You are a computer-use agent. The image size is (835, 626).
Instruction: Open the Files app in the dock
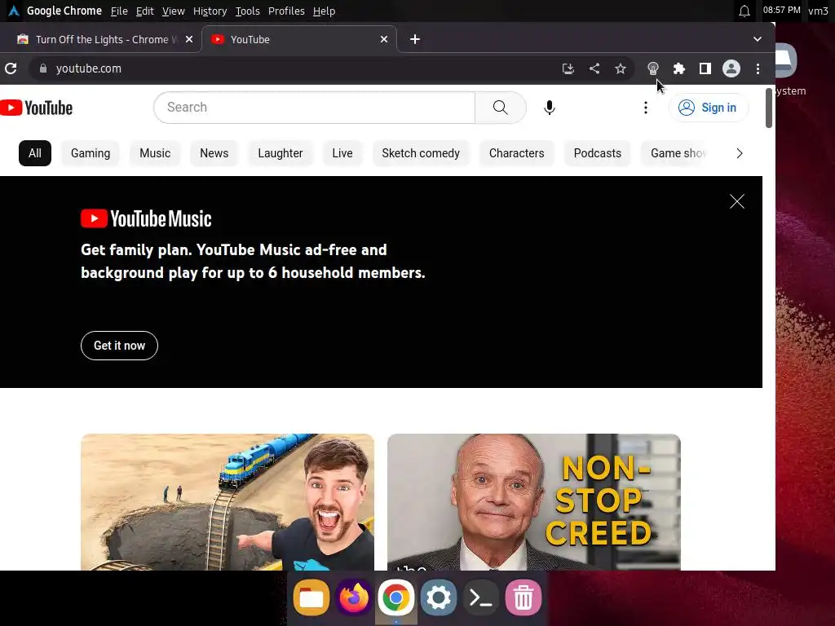[311, 597]
